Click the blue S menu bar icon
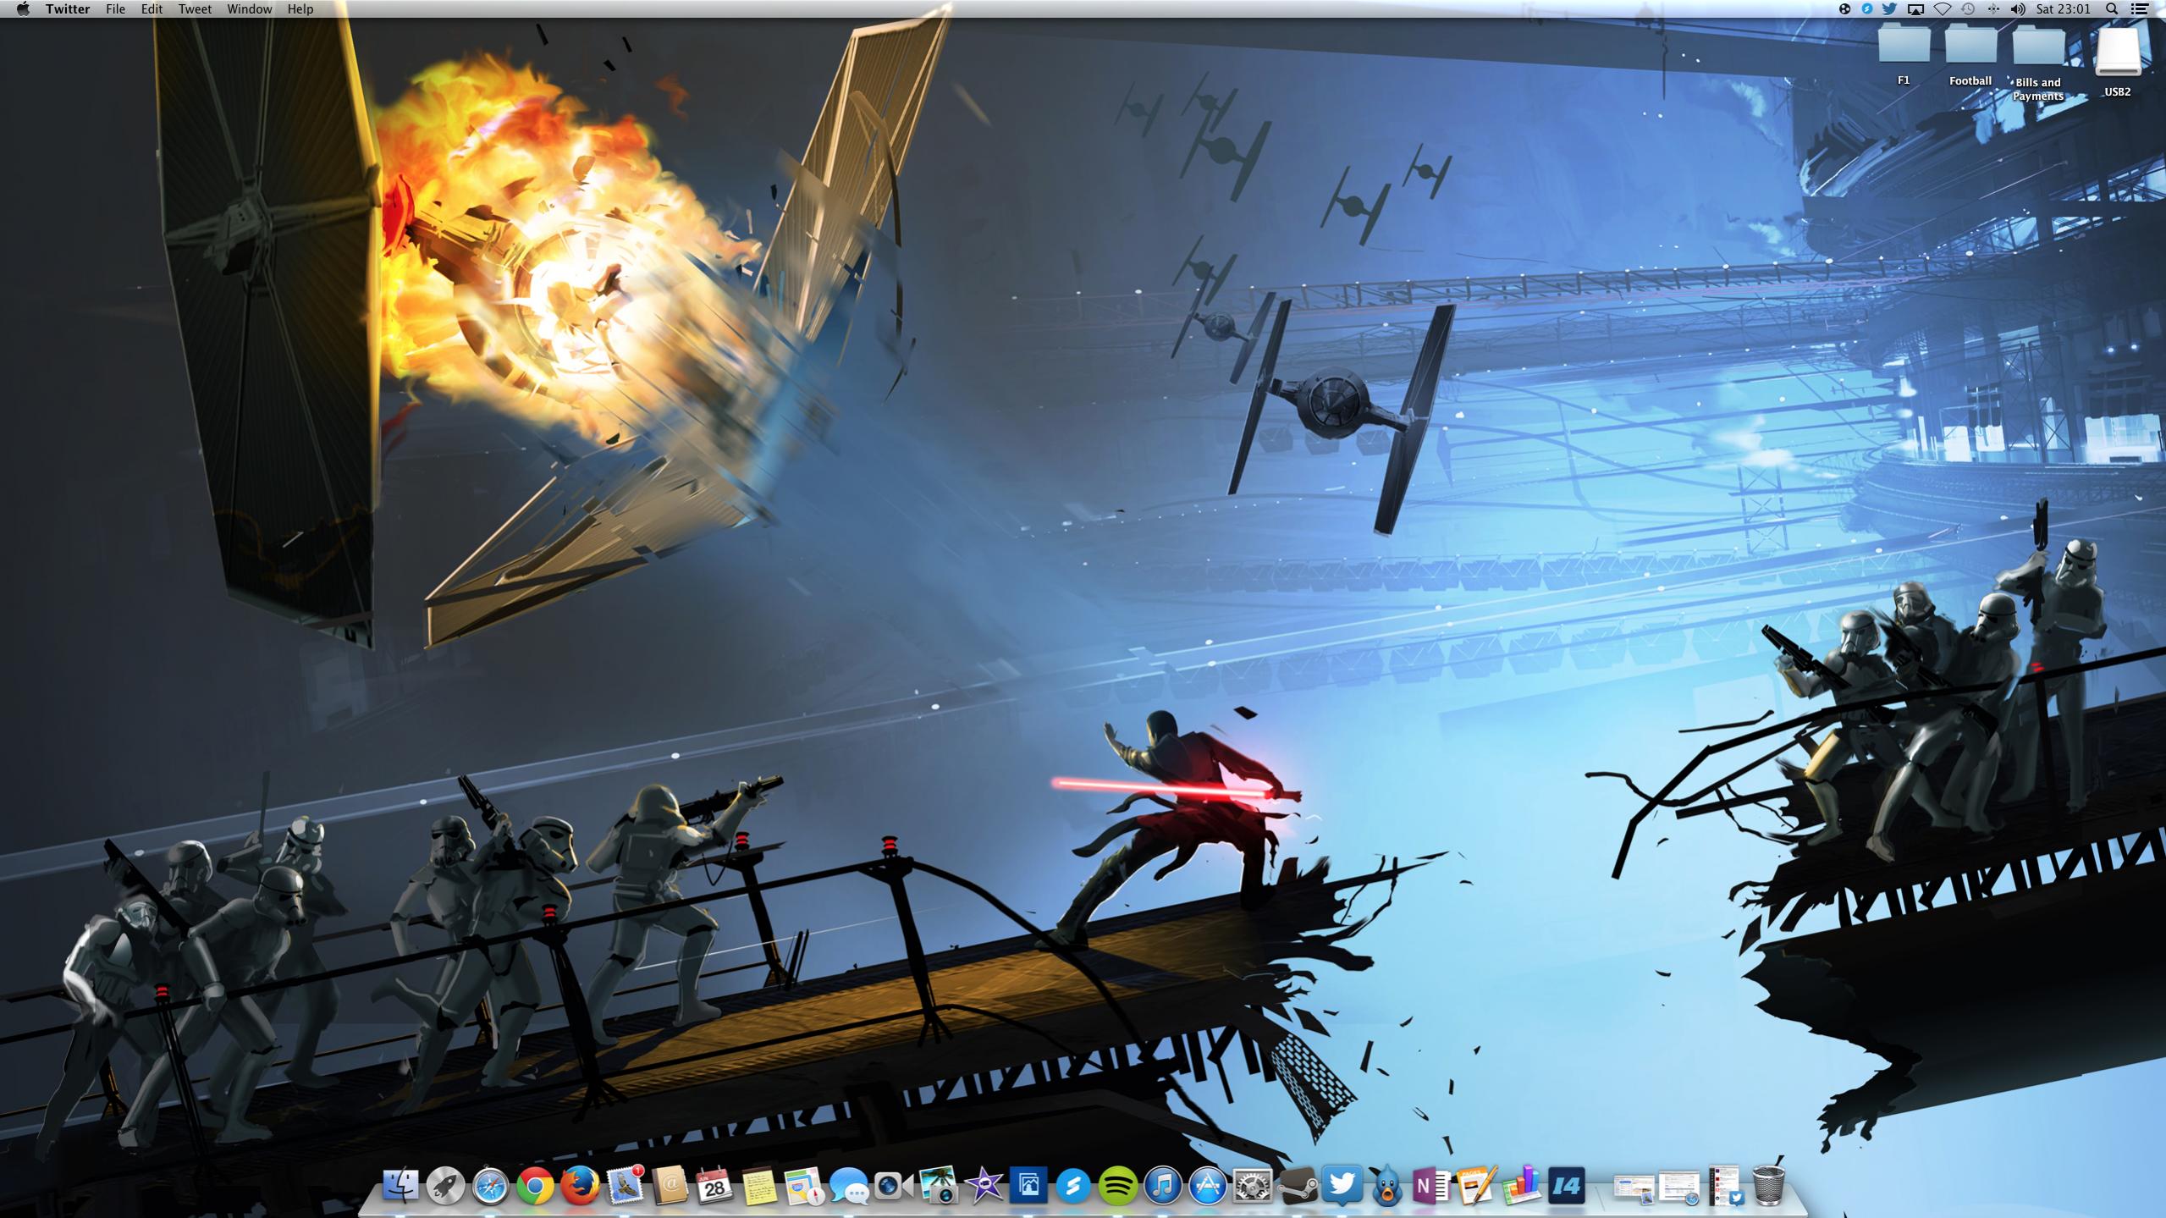Screen dimensions: 2166x1218 [x=1867, y=8]
